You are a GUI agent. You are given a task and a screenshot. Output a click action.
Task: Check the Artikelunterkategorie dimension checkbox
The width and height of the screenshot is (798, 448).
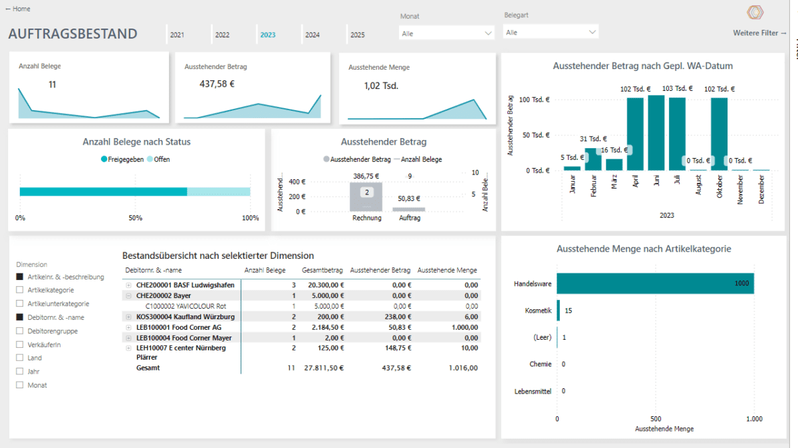coord(20,304)
